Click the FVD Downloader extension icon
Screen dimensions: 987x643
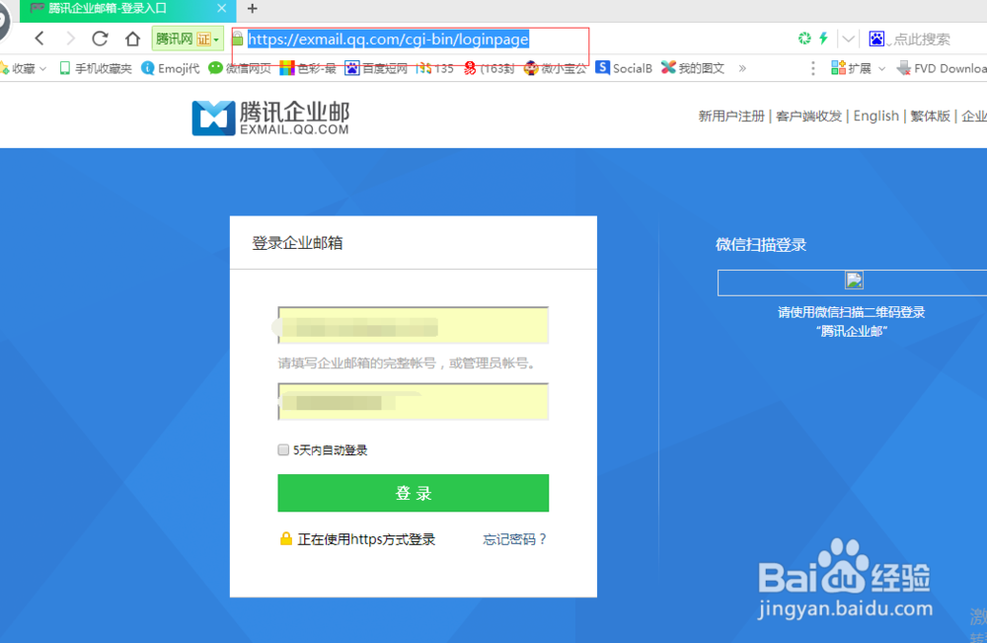coord(904,68)
